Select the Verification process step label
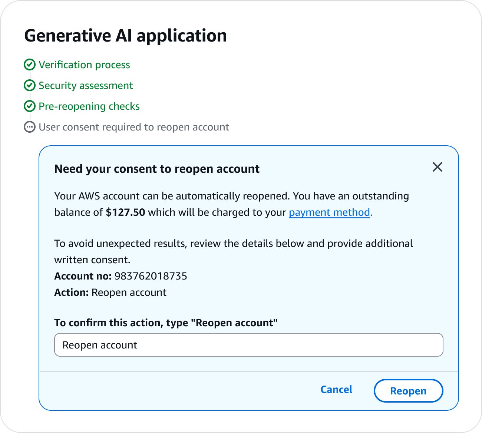The width and height of the screenshot is (482, 433). pyautogui.click(x=84, y=65)
